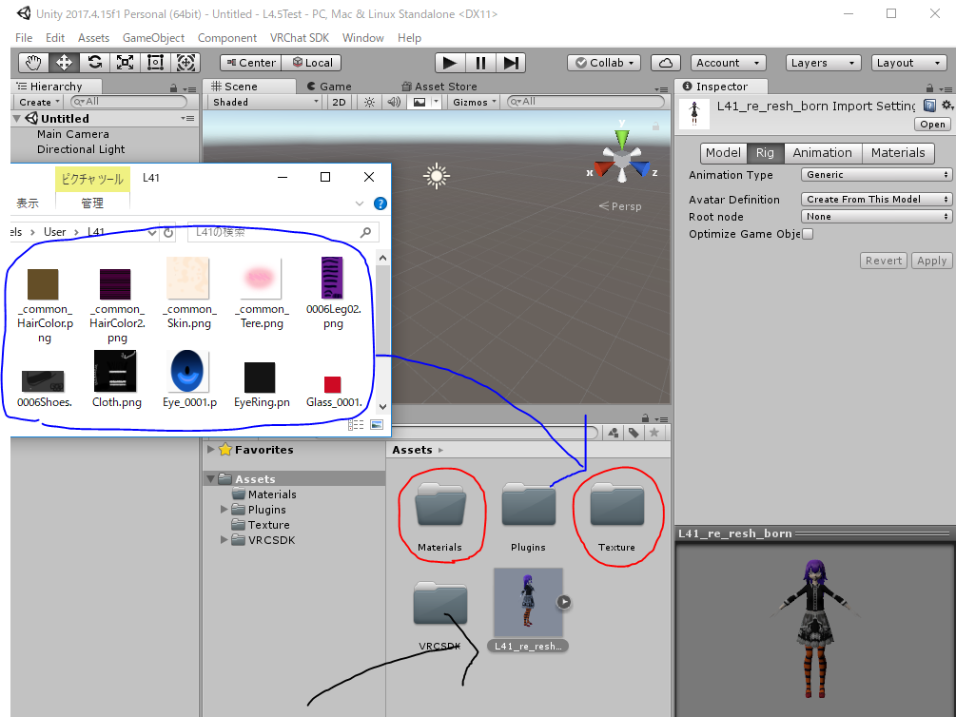The image size is (956, 717).
Task: Open the GameObject menu
Action: click(x=153, y=38)
